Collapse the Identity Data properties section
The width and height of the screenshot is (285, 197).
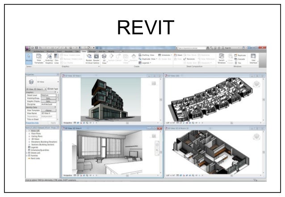click(x=55, y=107)
